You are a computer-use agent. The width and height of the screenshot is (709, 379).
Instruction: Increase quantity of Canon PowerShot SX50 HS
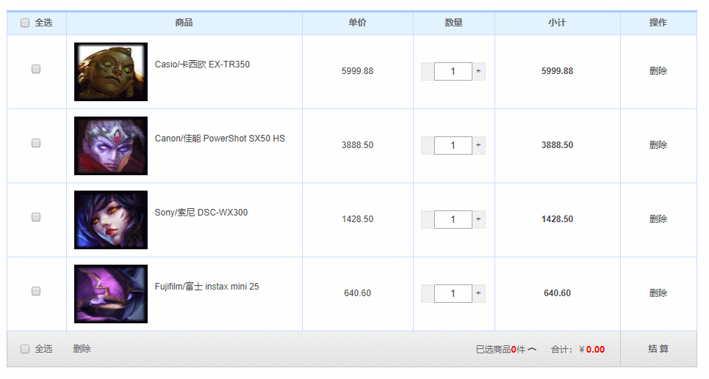pos(478,145)
